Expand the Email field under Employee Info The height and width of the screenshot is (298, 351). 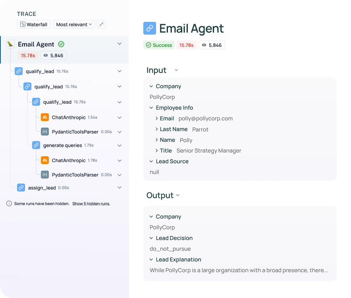click(x=156, y=118)
